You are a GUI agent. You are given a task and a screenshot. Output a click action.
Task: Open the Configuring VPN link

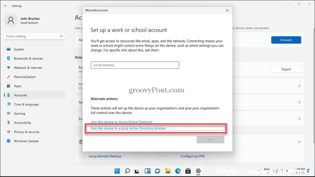[192, 156]
